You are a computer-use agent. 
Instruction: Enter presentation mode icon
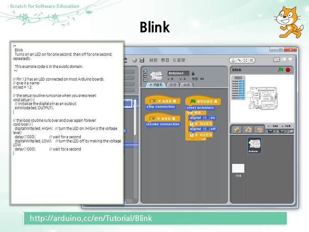[x=290, y=60]
